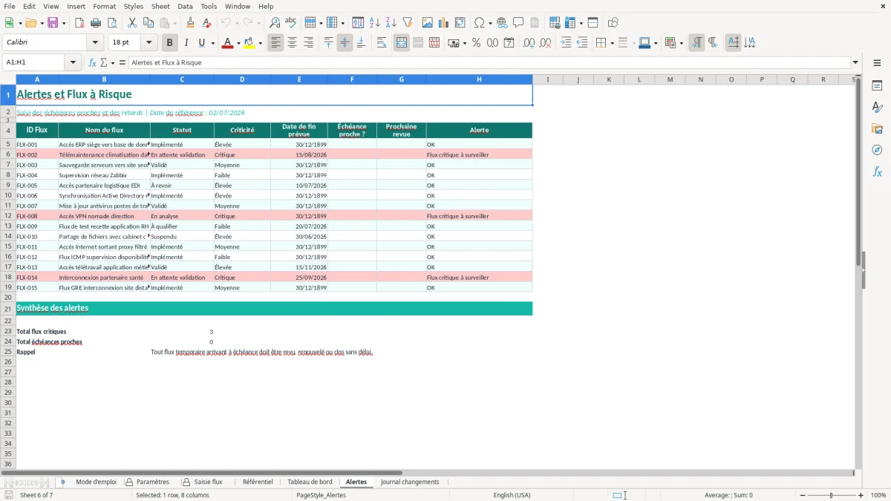Click the Format as Percent icon
The image size is (891, 501).
click(477, 43)
